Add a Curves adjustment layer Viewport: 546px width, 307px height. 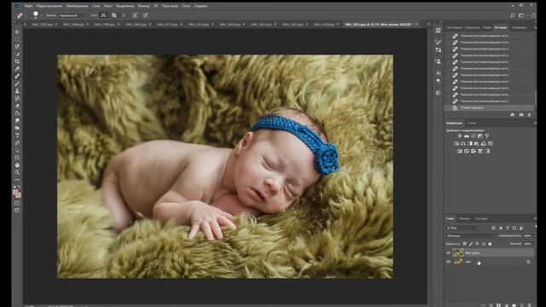473,136
